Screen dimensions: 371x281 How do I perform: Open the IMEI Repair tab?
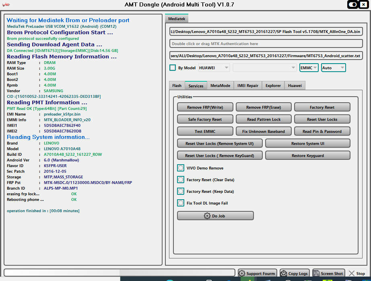[x=248, y=85]
